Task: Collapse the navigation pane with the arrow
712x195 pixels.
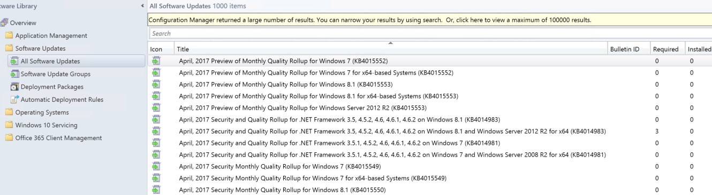Action: [x=142, y=5]
